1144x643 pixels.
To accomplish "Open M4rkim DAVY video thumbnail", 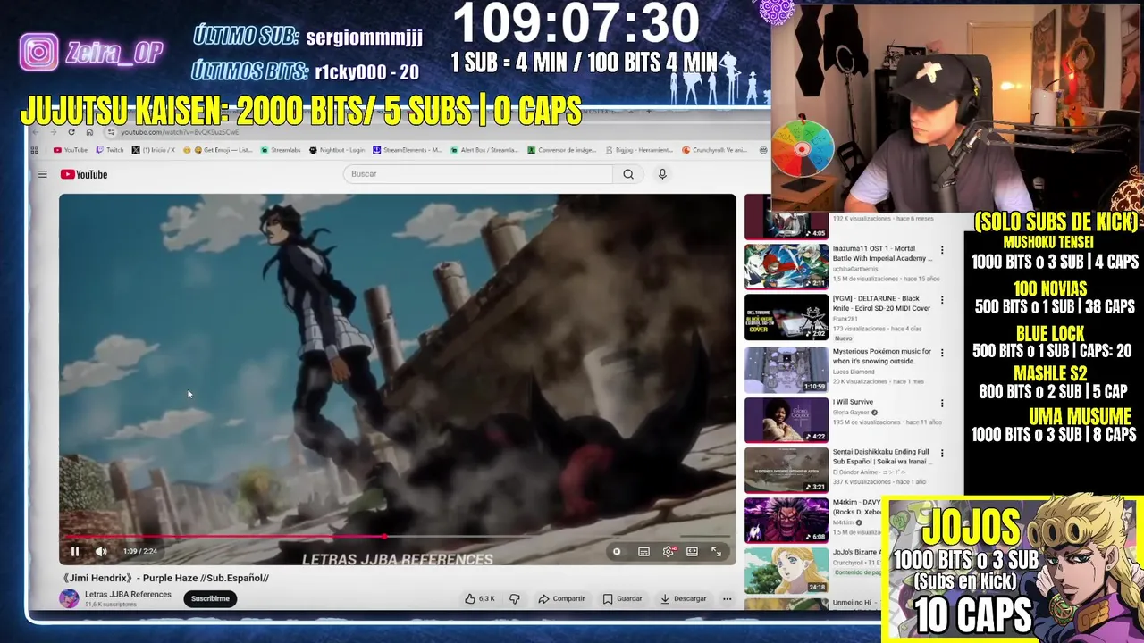I will pyautogui.click(x=786, y=519).
